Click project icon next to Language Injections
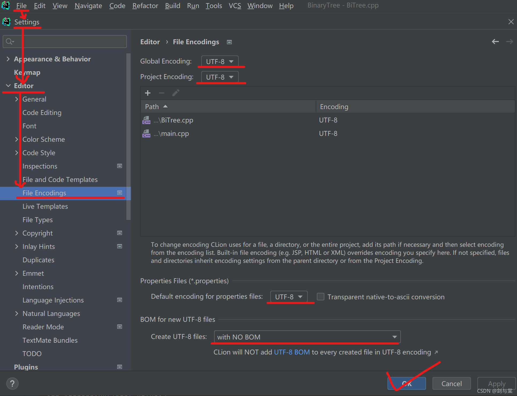Screen dimensions: 517x396 pyautogui.click(x=120, y=300)
